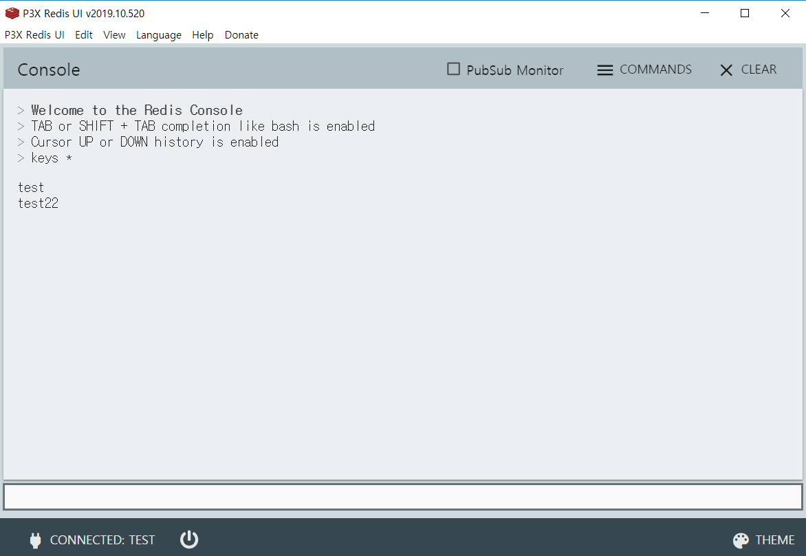Click the disconnect power icon
The height and width of the screenshot is (556, 806).
tap(188, 539)
